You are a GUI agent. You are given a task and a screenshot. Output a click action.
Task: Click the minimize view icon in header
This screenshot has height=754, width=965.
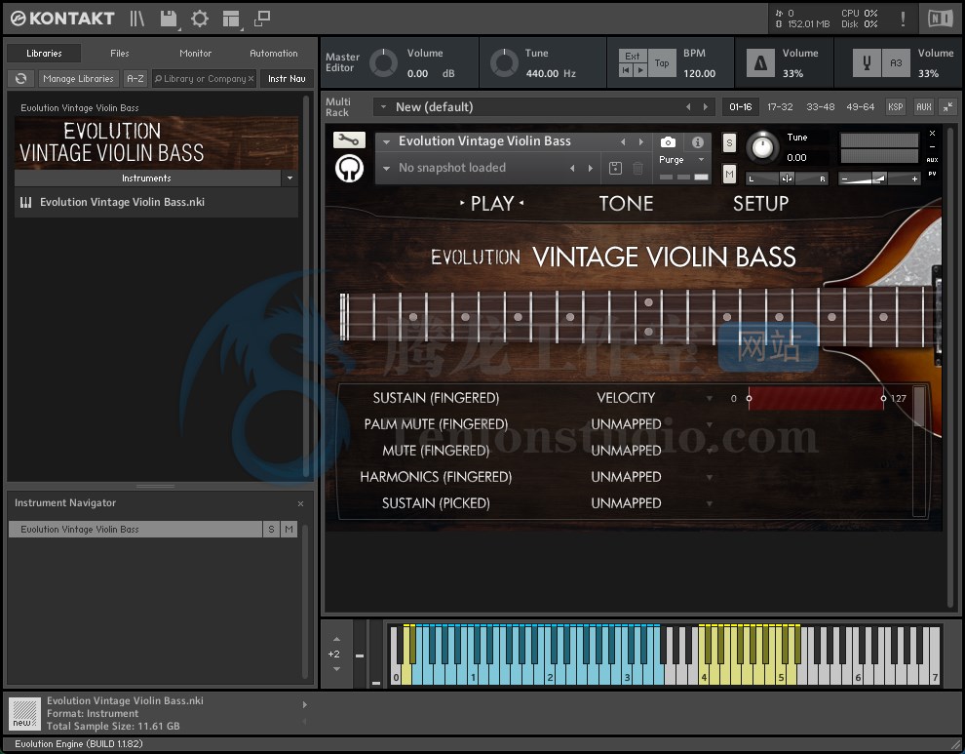262,19
